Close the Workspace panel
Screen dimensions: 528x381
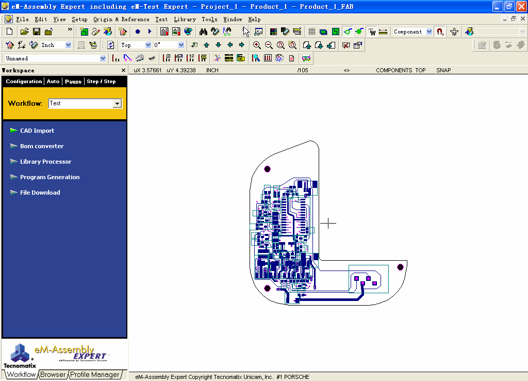point(123,70)
